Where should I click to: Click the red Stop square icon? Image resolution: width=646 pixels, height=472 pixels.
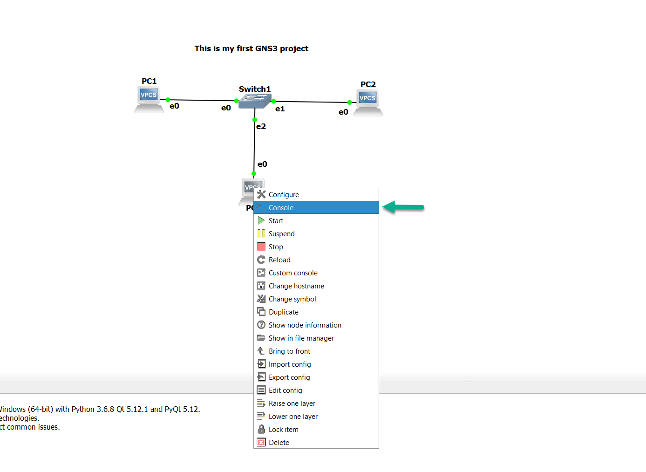261,246
